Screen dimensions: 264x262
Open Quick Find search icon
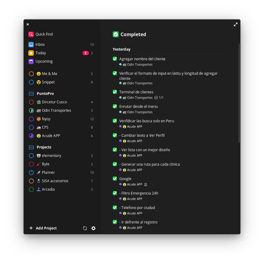(31, 34)
